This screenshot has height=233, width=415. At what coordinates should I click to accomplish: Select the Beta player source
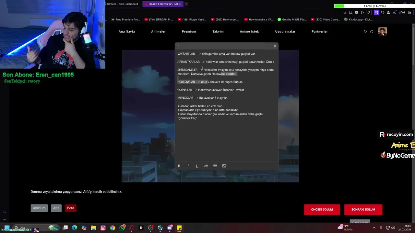pos(71,208)
